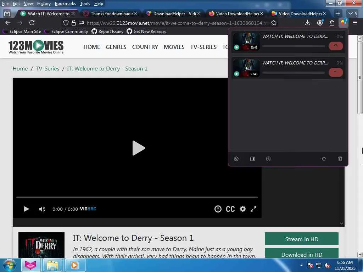This screenshot has width=363, height=272.
Task: Open HOME in site navigation
Action: click(92, 47)
